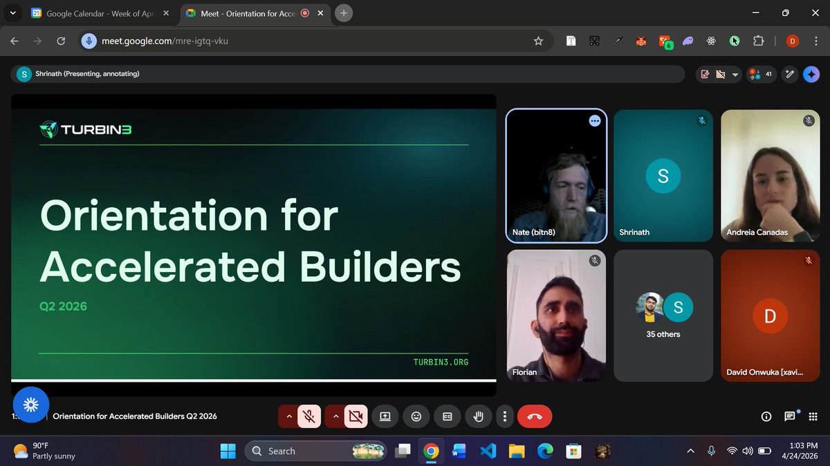The height and width of the screenshot is (466, 830).
Task: Open the chat panel icon
Action: tap(790, 416)
